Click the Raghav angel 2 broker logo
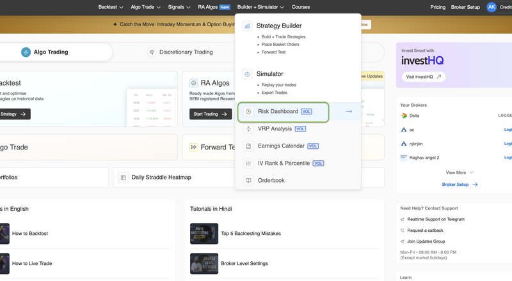 click(404, 158)
